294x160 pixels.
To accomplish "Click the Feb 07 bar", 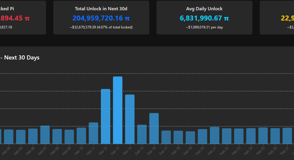I will 45,135.
